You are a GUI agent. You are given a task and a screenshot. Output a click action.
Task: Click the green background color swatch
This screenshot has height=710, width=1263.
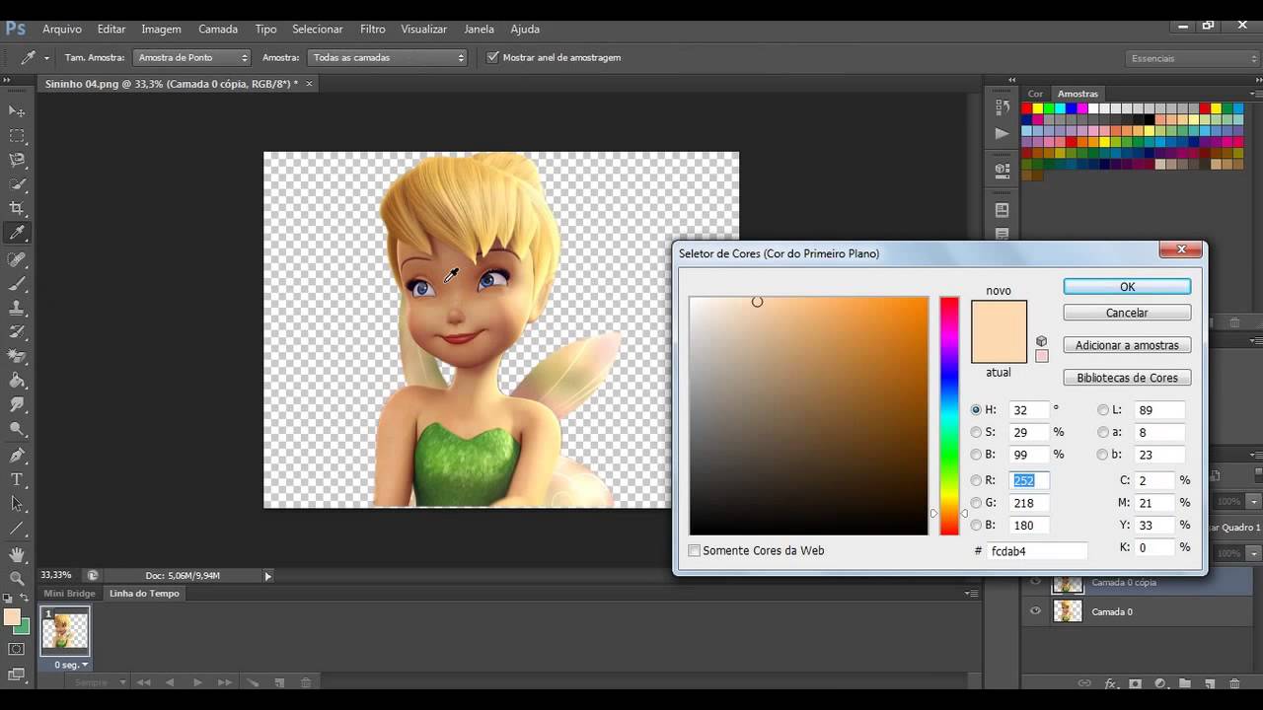point(24,629)
